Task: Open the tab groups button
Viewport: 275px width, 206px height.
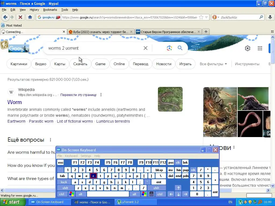Action: pyautogui.click(x=272, y=32)
